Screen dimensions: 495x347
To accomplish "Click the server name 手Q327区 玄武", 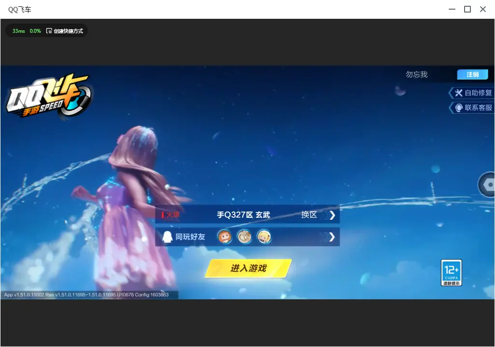I will [243, 215].
